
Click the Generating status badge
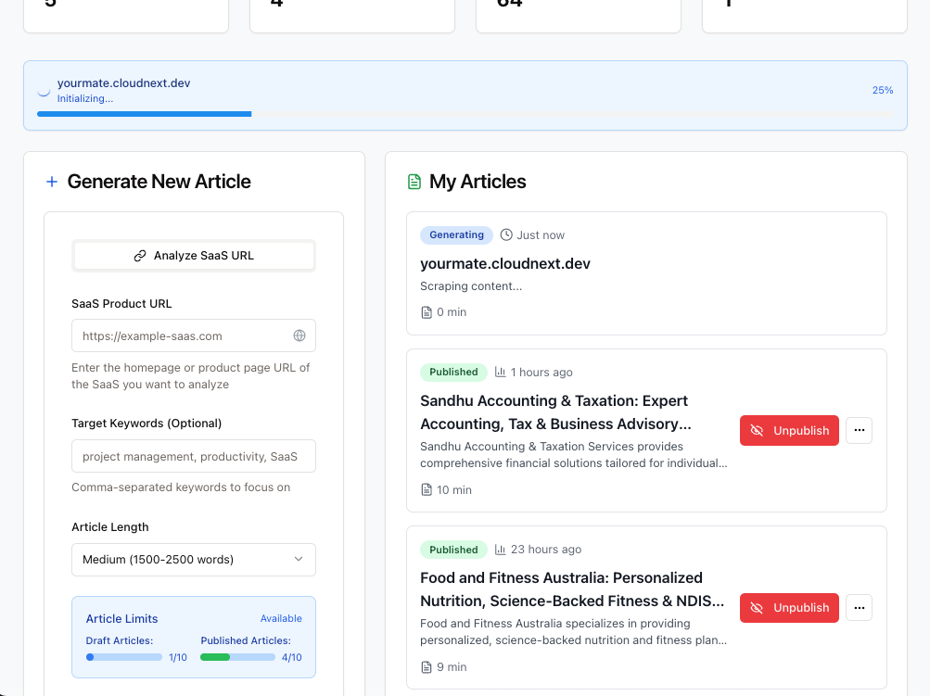point(457,234)
